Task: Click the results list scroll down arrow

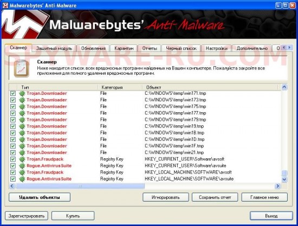Action: [284, 179]
